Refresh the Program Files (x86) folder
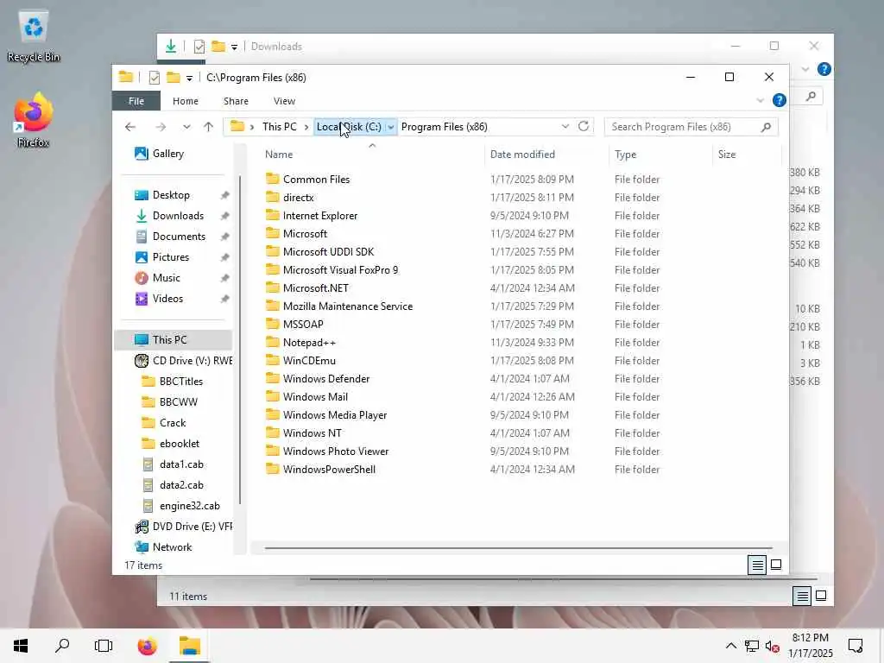 tap(584, 126)
